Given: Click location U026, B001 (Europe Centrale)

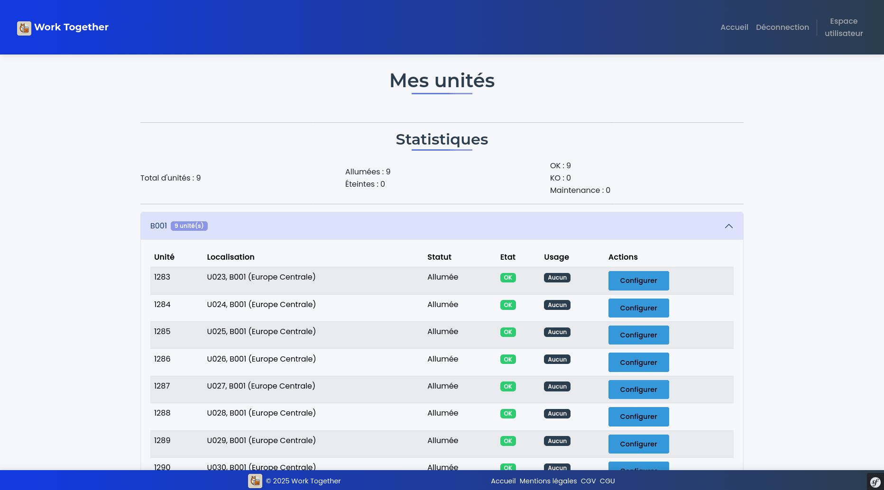Looking at the screenshot, I should [x=261, y=359].
